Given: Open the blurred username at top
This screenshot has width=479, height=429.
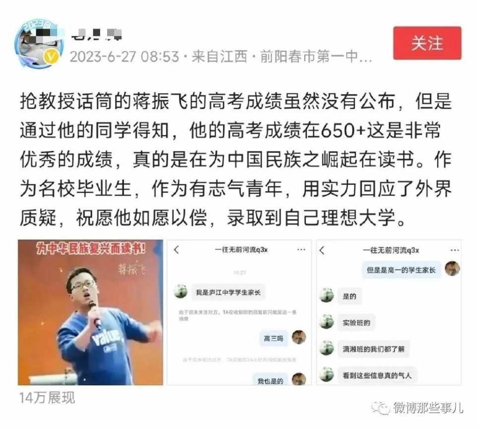Looking at the screenshot, I should tap(96, 34).
